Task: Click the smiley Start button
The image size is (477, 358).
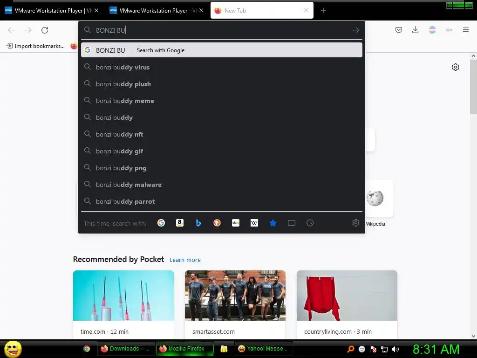Action: click(x=13, y=349)
